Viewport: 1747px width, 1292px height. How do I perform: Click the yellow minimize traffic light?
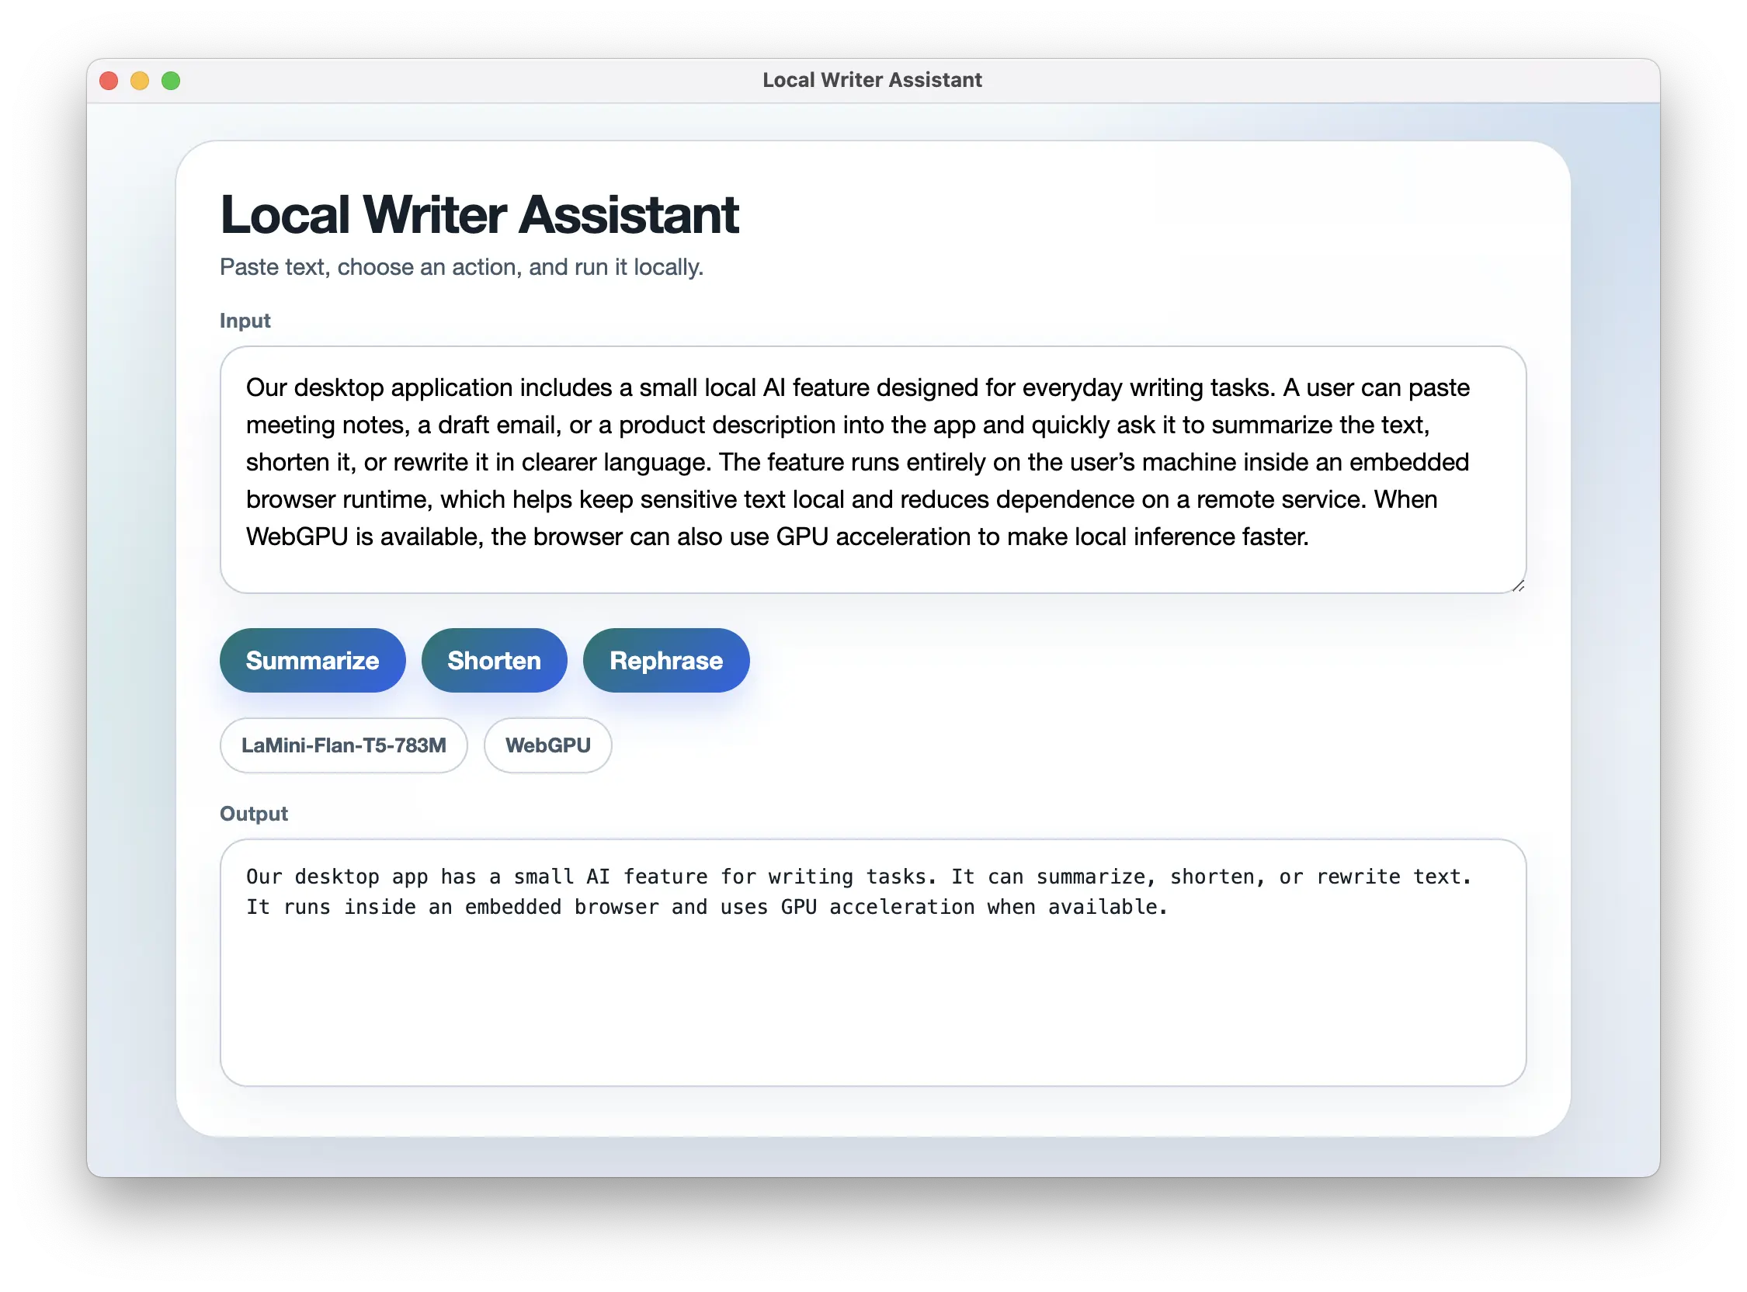tap(141, 80)
